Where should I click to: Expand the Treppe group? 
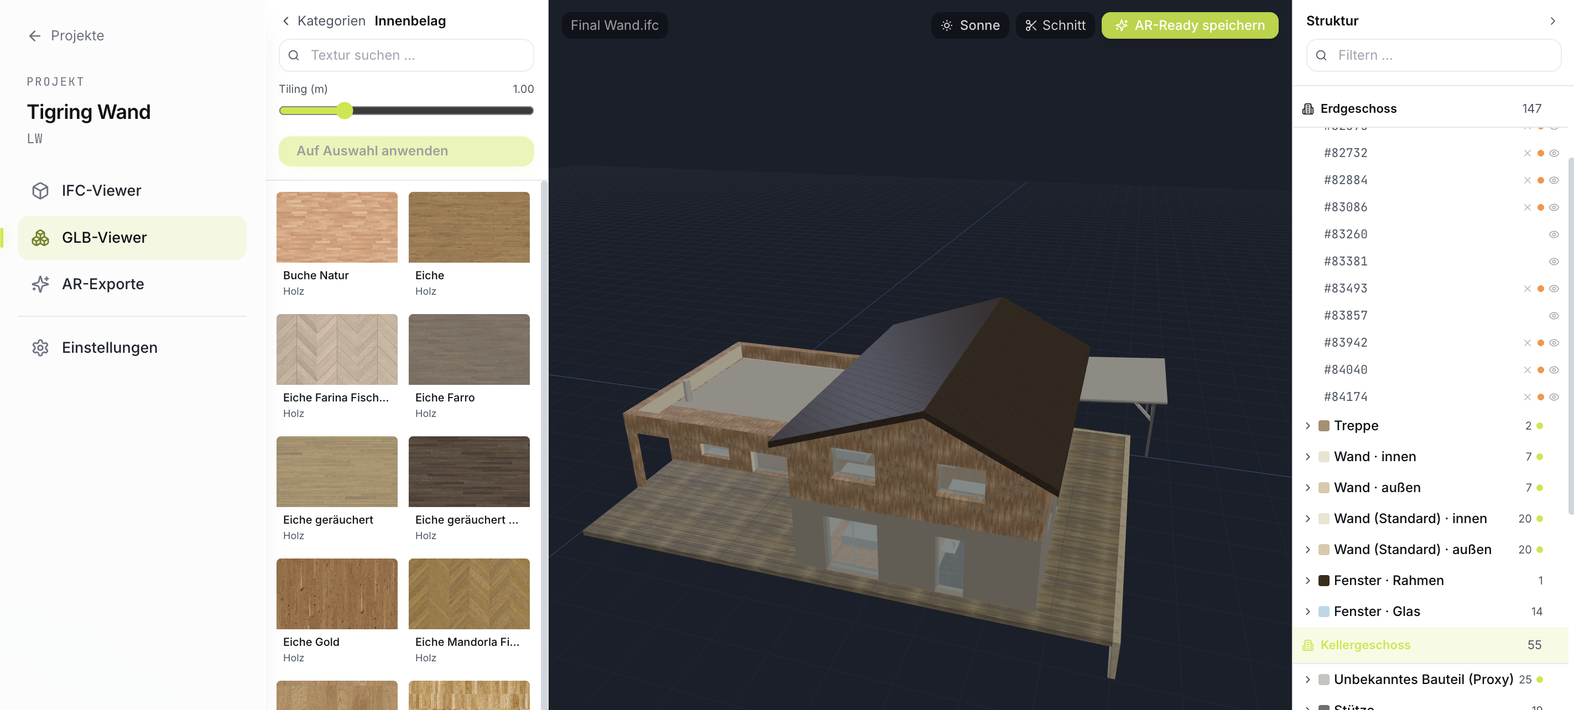click(x=1307, y=426)
